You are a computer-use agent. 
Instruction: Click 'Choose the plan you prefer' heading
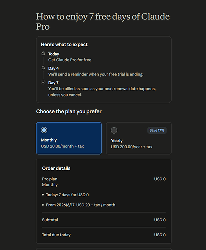point(69,111)
